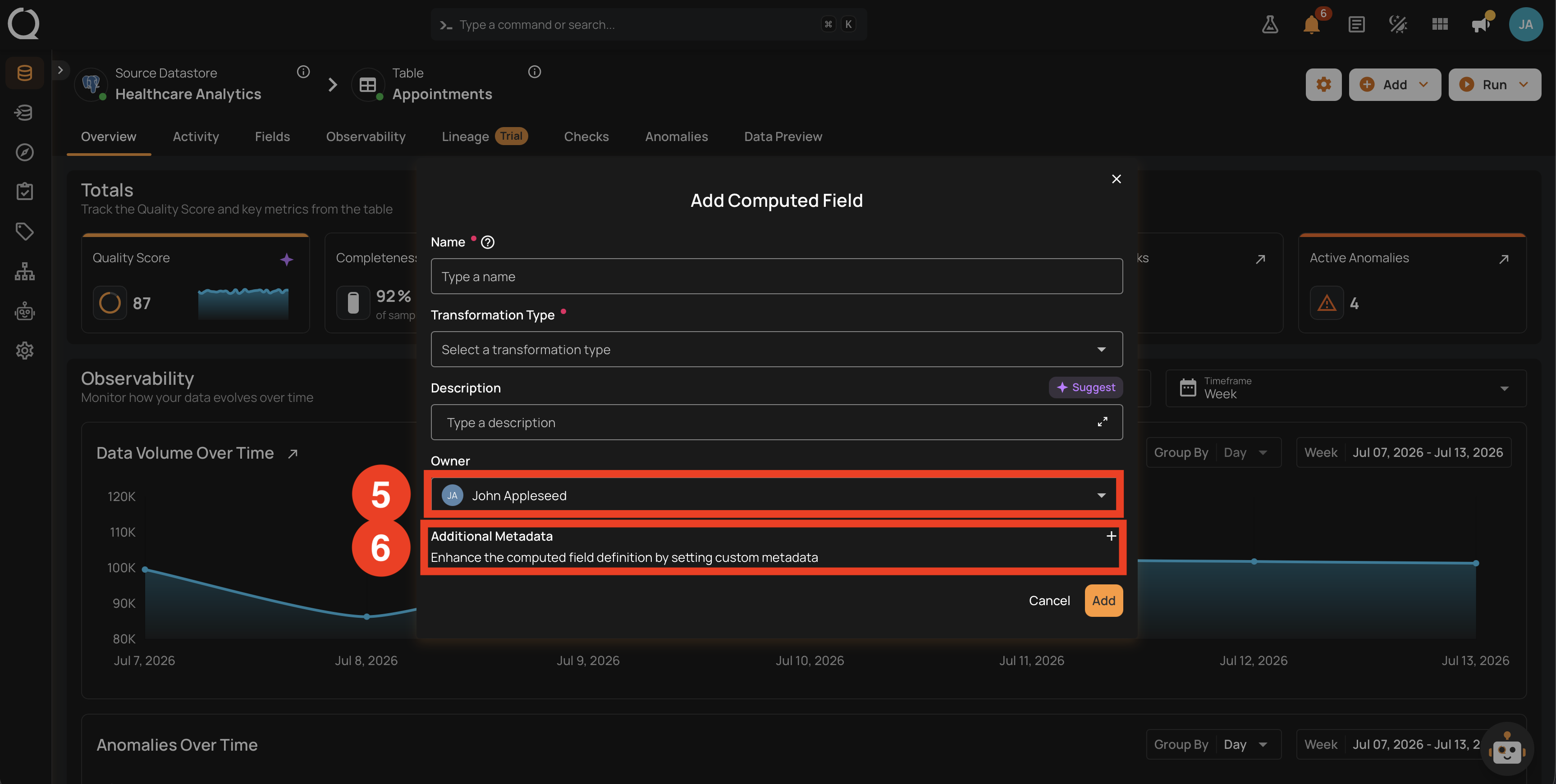Open Group By Day for Anomalies Over Time
The image size is (1556, 784).
1213,744
